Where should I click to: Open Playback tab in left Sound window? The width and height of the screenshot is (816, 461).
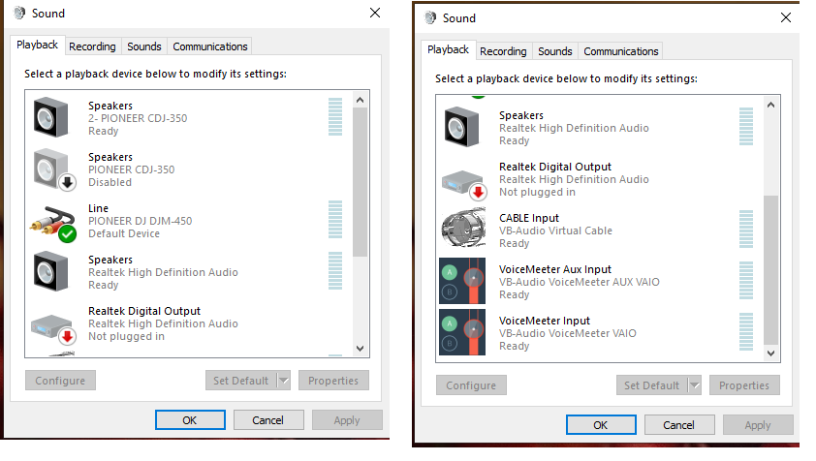coord(37,45)
